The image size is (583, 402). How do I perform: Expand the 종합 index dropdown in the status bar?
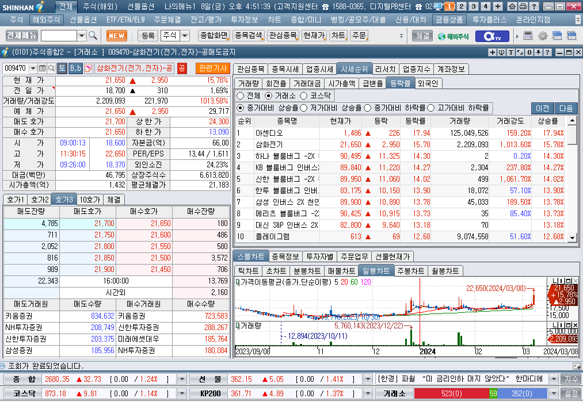(x=182, y=379)
